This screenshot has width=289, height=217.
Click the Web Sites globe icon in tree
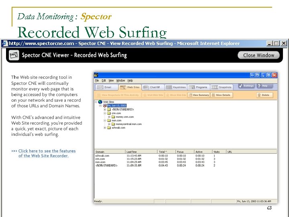[100, 102]
